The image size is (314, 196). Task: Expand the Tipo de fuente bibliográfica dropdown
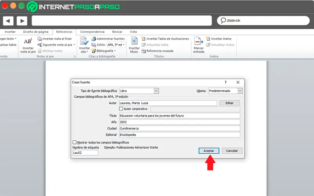coord(156,91)
